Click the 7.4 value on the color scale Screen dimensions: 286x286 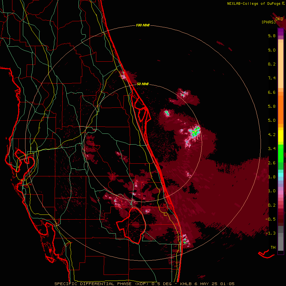272,78
